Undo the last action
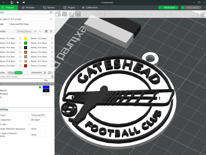The image size is (206, 155). [18, 3]
